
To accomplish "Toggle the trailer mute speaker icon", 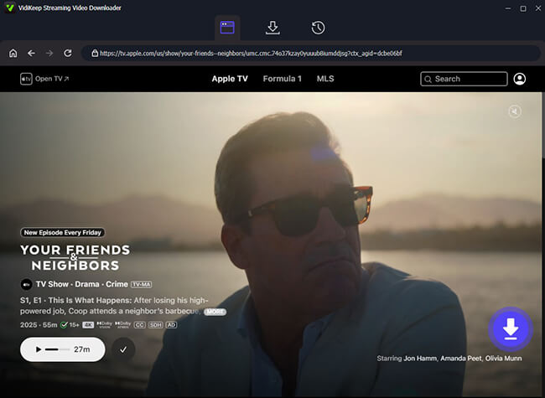I will pos(515,111).
